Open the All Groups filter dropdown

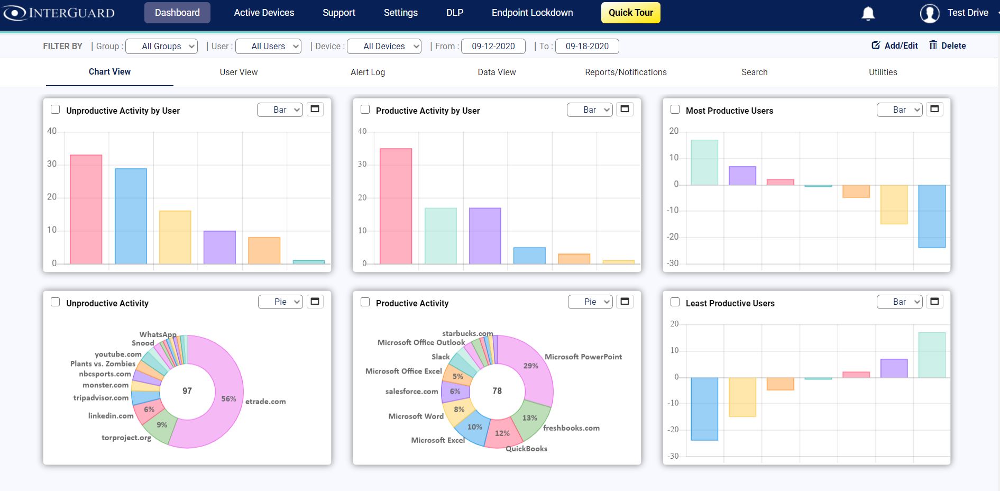pos(162,47)
